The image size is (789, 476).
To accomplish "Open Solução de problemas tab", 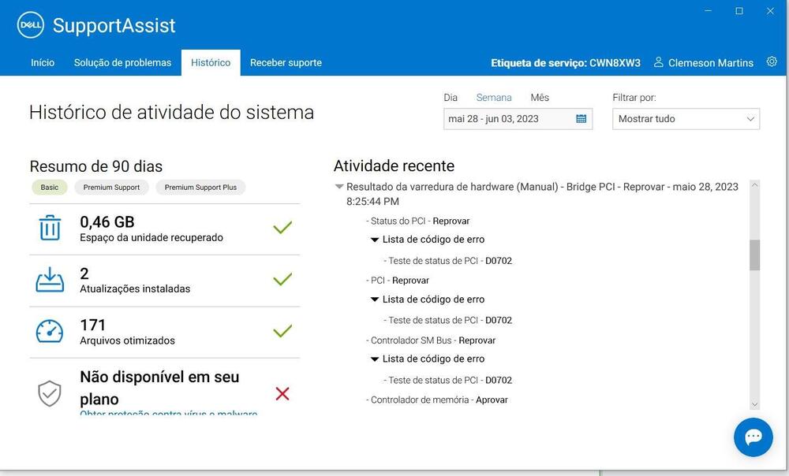I will click(123, 63).
